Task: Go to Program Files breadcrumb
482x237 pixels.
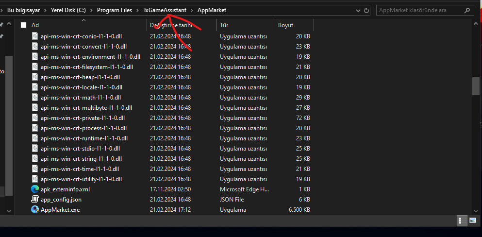Action: click(115, 10)
